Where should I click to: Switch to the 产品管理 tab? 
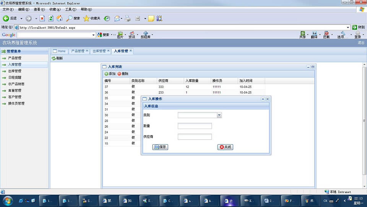pos(78,51)
